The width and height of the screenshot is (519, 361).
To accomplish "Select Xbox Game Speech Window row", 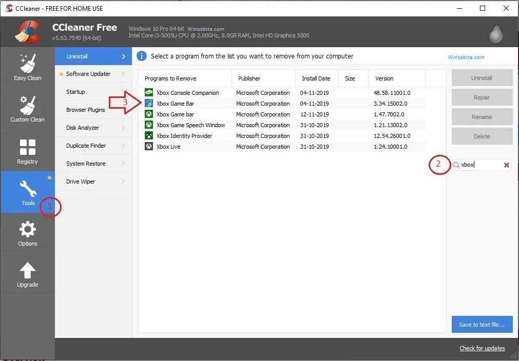I will tap(281, 125).
